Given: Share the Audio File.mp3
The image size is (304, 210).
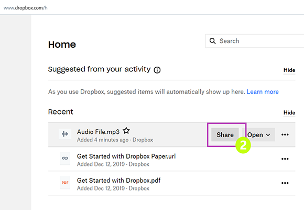Looking at the screenshot, I should point(225,134).
